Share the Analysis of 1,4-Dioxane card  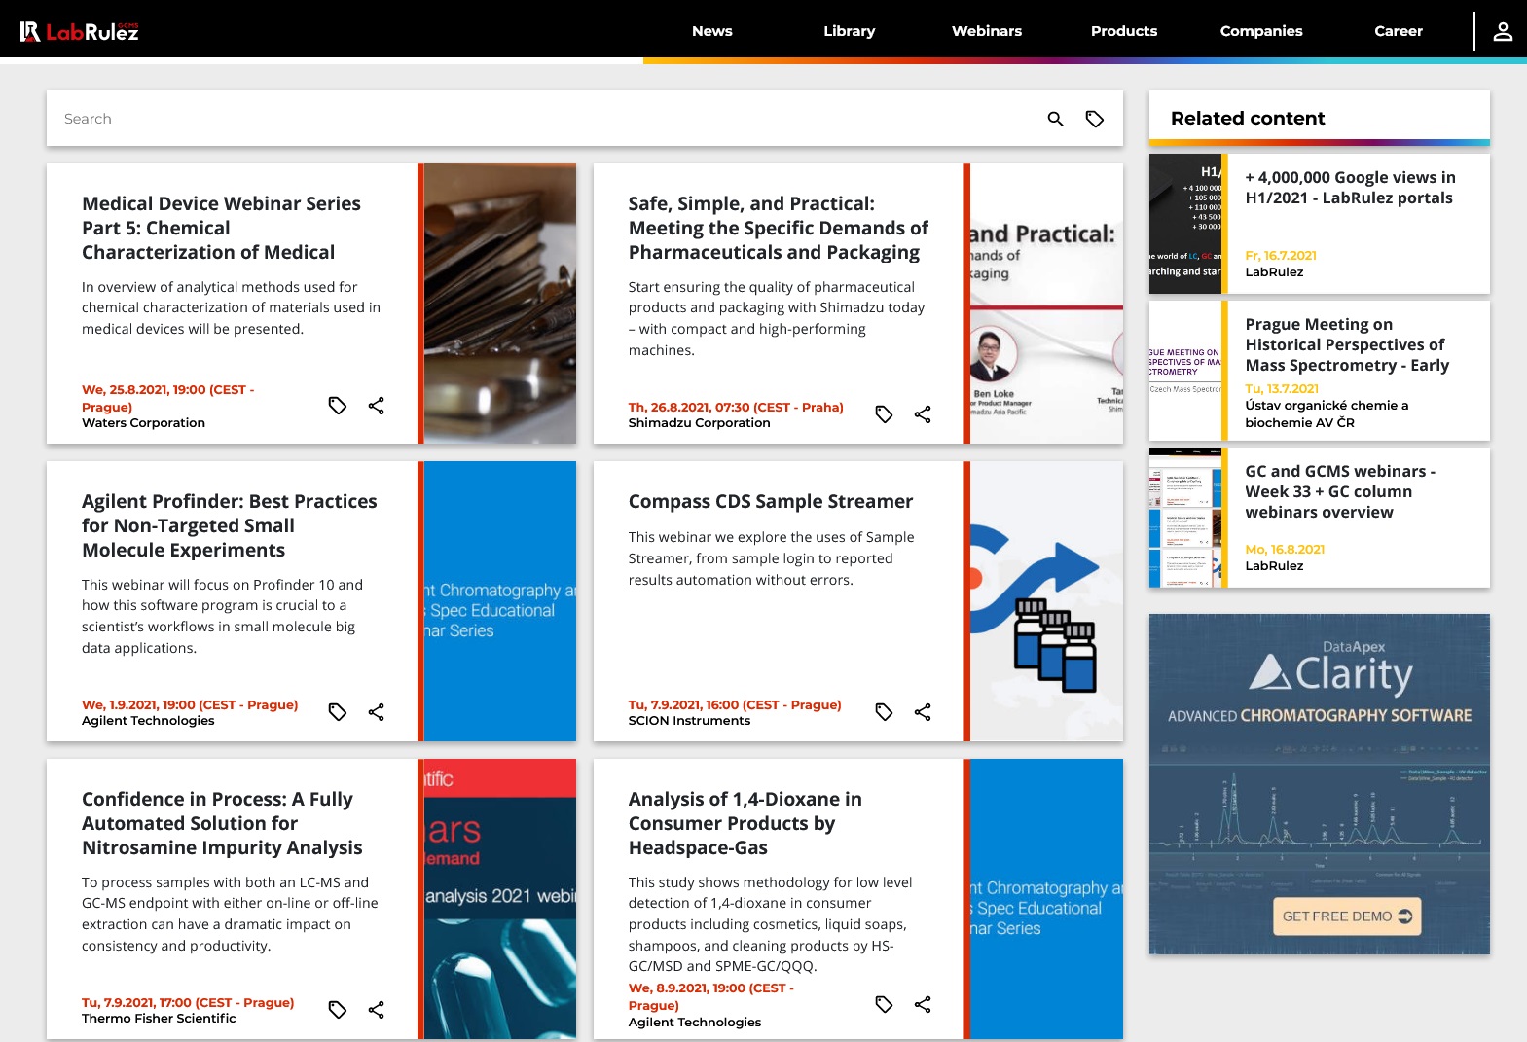click(x=923, y=1004)
